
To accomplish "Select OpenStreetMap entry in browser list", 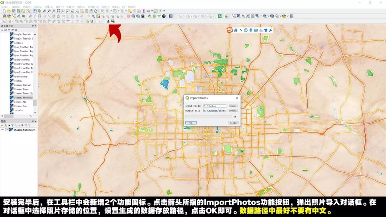I will 20,60.
